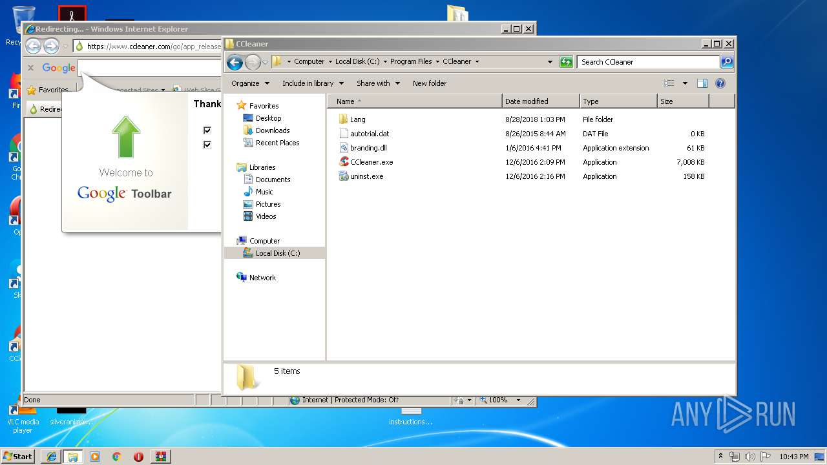The height and width of the screenshot is (465, 827).
Task: Expand recent pages arrow next to Explorer forward
Action: pyautogui.click(x=265, y=63)
